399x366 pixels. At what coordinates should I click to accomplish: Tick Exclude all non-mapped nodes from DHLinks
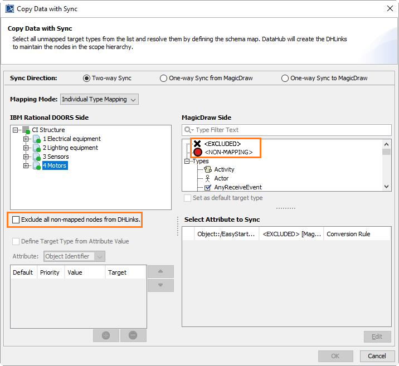click(16, 219)
